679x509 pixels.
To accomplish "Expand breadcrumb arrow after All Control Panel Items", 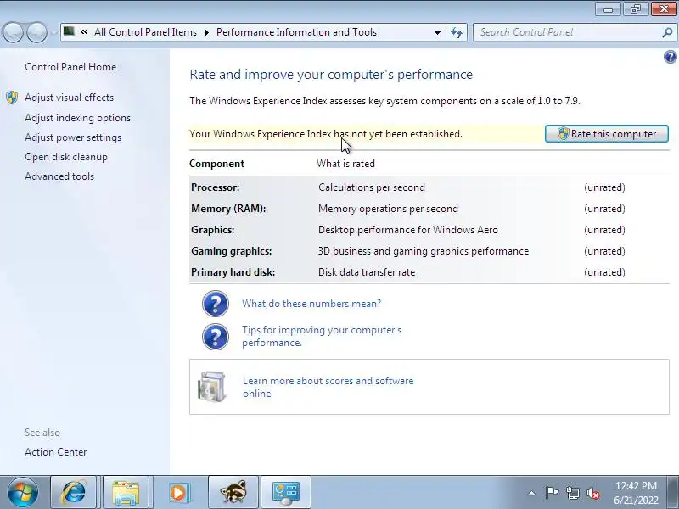I will 206,32.
